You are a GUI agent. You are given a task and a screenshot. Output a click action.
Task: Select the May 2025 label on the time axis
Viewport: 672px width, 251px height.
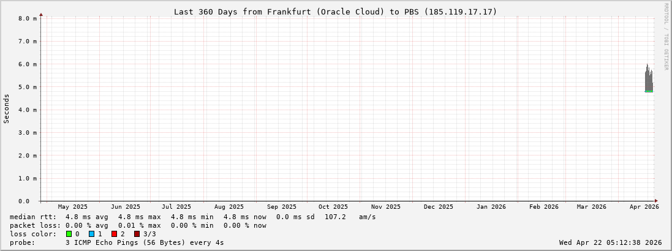tap(73, 207)
